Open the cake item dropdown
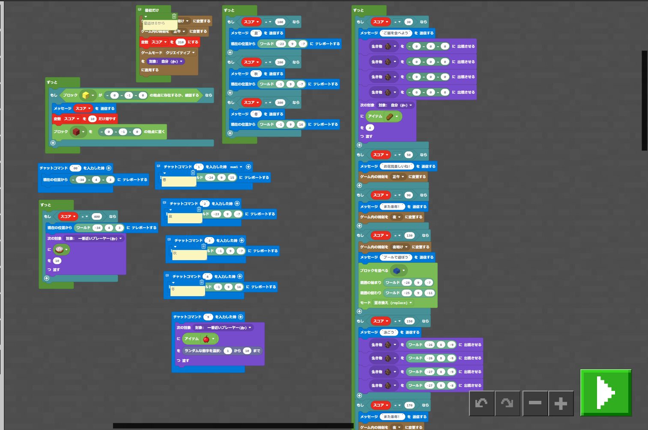 pos(66,250)
